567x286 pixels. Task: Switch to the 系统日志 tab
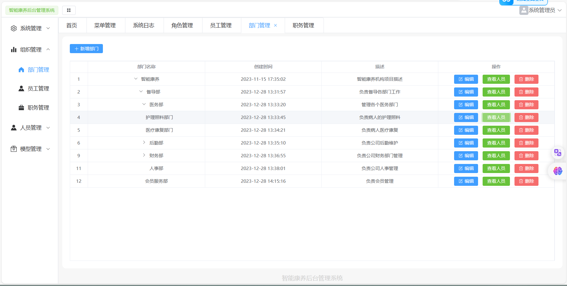pos(144,26)
